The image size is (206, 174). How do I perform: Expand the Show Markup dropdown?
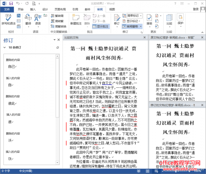[132, 21]
